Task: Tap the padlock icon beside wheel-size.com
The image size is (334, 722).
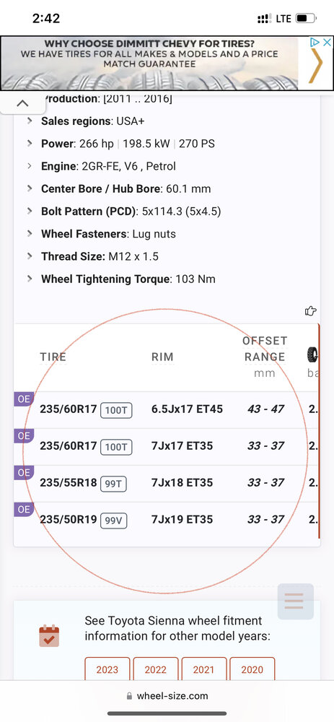Action: click(x=129, y=696)
